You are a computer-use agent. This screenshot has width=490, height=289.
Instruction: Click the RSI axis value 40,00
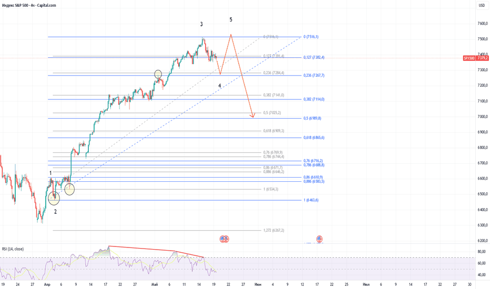tap(482, 275)
